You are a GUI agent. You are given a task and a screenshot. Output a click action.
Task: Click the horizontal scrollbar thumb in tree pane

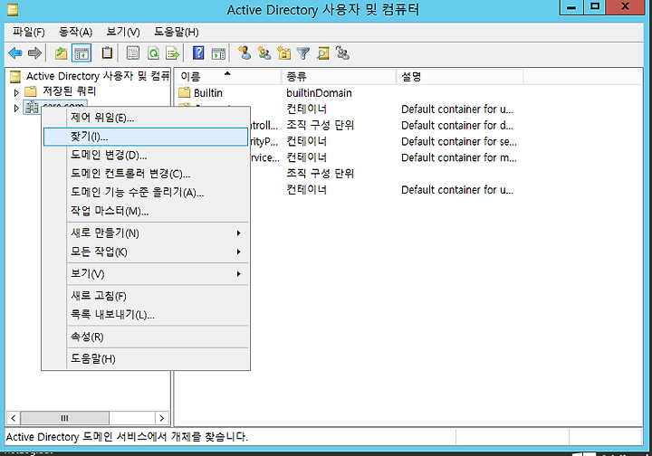click(x=64, y=418)
